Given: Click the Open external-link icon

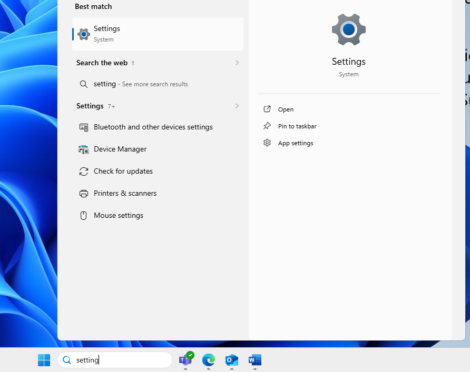Looking at the screenshot, I should click(x=267, y=109).
